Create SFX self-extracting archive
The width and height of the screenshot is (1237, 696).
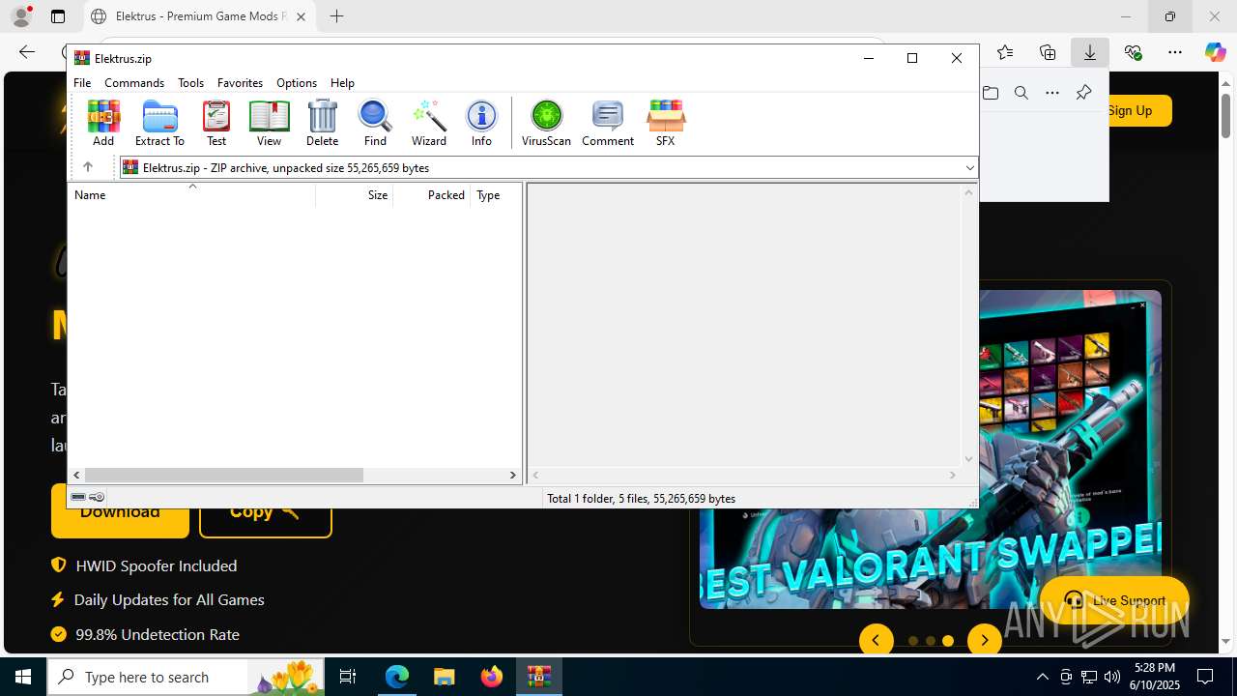[665, 123]
